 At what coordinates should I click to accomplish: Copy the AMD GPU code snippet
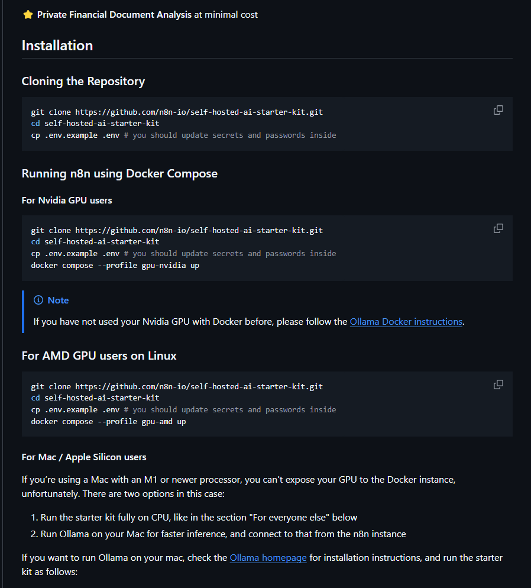click(498, 385)
